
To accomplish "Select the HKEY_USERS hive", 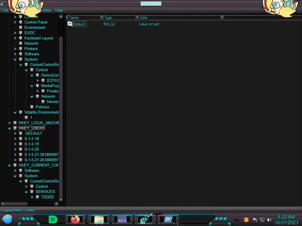I will click(32, 128).
